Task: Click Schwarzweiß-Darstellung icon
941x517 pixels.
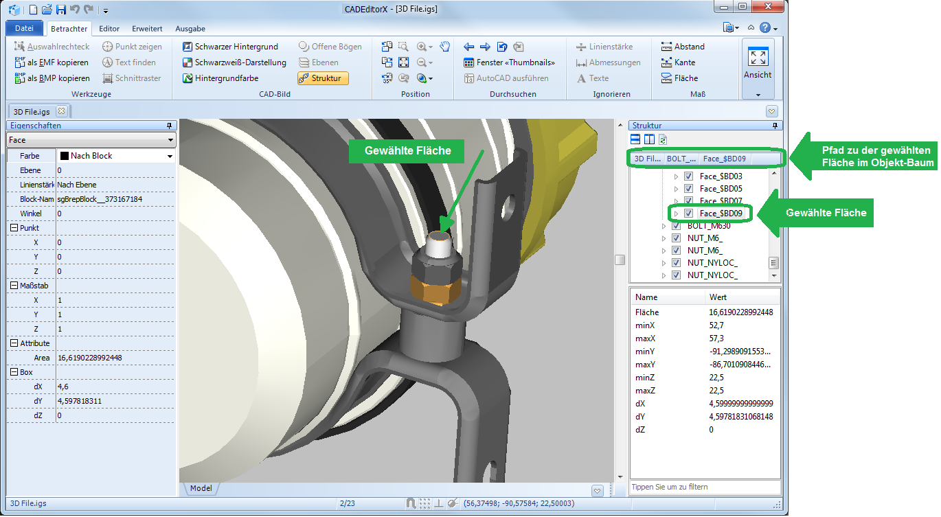Action: (188, 62)
